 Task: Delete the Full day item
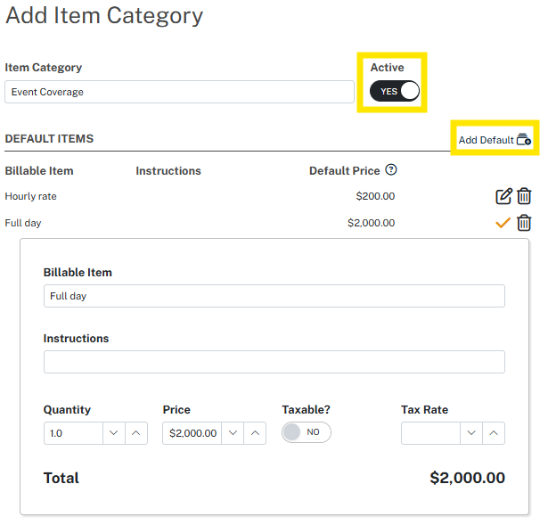524,223
